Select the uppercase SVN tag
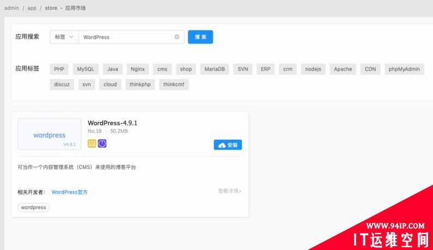The height and width of the screenshot is (250, 433). pos(243,69)
